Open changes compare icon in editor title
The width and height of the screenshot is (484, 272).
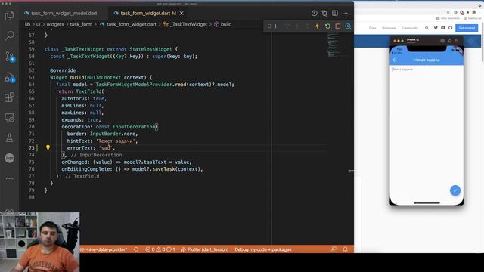(324, 14)
